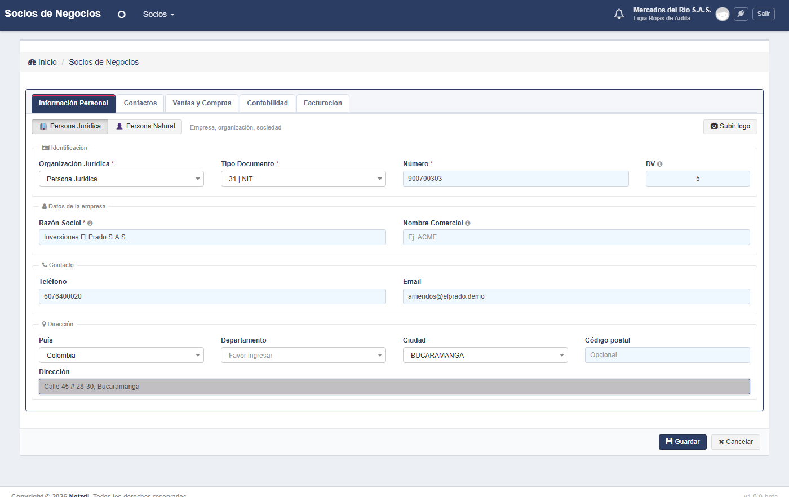
Task: Click the Dirección address input field
Action: (x=394, y=387)
